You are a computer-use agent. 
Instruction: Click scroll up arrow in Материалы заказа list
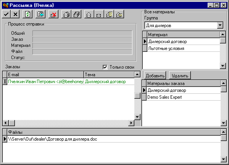(x=223, y=83)
